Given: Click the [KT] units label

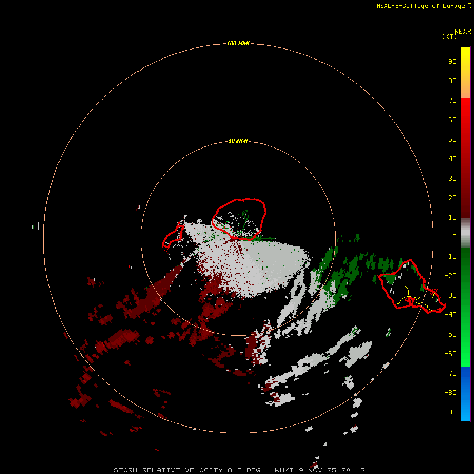Looking at the screenshot, I should 449,36.
